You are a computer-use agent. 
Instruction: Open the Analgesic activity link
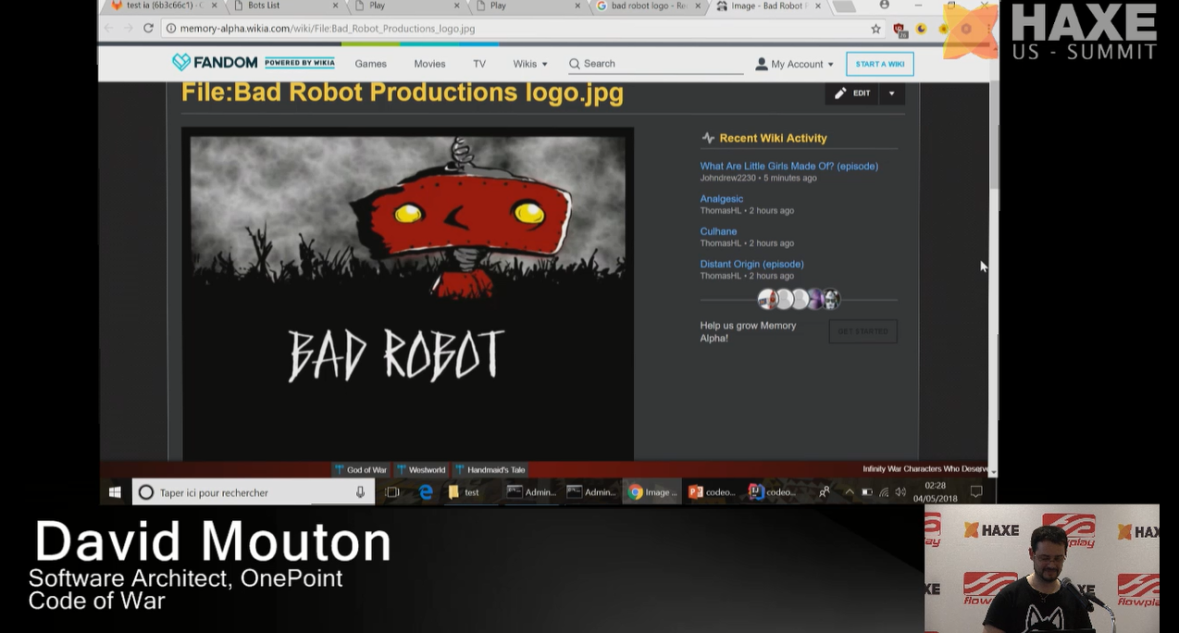pyautogui.click(x=721, y=199)
